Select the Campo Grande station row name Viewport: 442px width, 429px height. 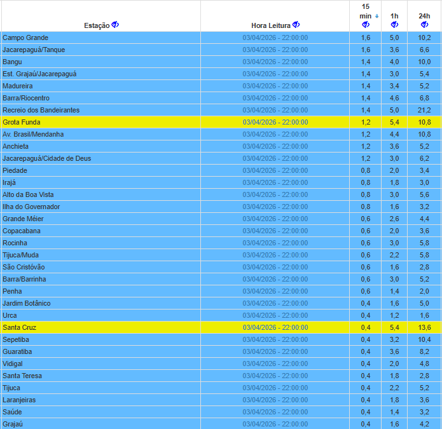(x=25, y=37)
